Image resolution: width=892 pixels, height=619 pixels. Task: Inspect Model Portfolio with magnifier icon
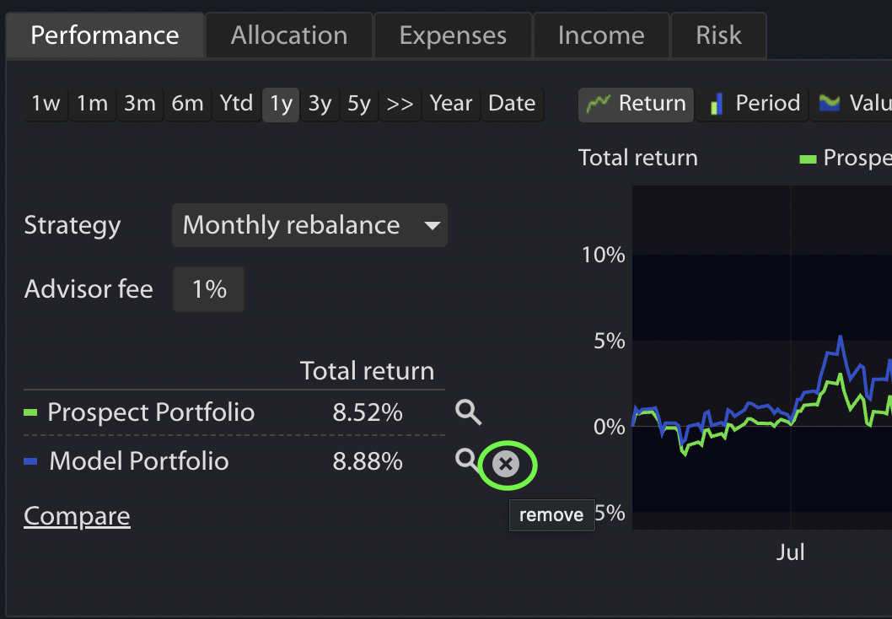pyautogui.click(x=465, y=460)
